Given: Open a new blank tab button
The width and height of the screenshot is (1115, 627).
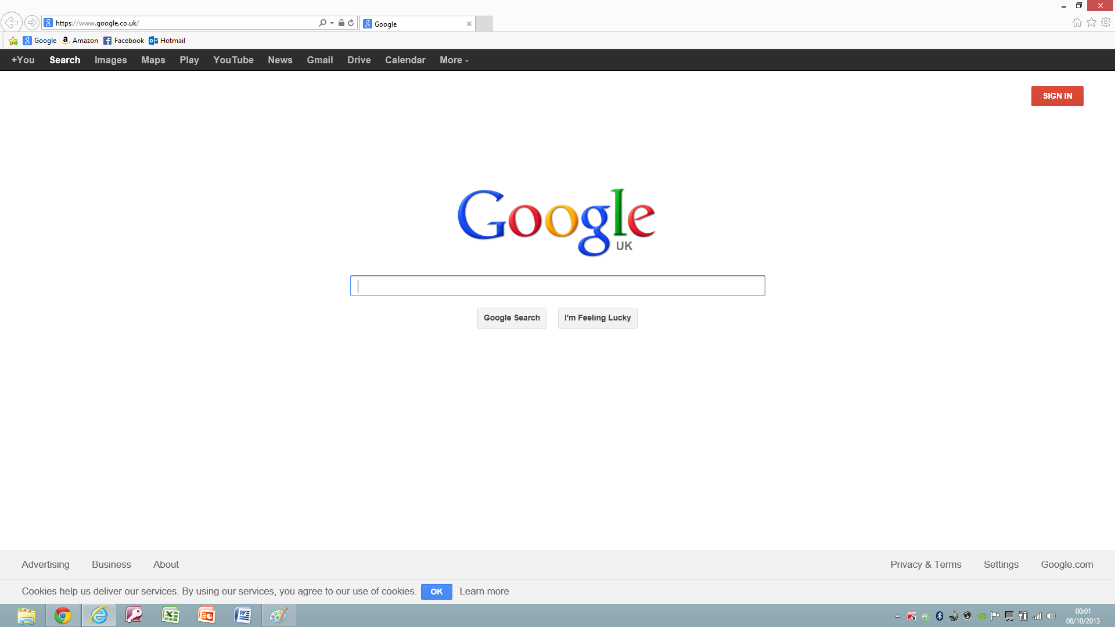Looking at the screenshot, I should tap(484, 24).
